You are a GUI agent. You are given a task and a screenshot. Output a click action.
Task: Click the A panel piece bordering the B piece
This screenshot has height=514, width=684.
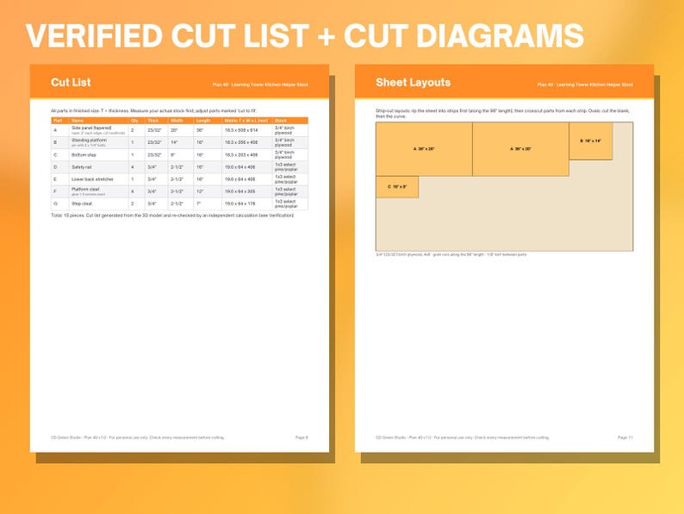click(520, 149)
